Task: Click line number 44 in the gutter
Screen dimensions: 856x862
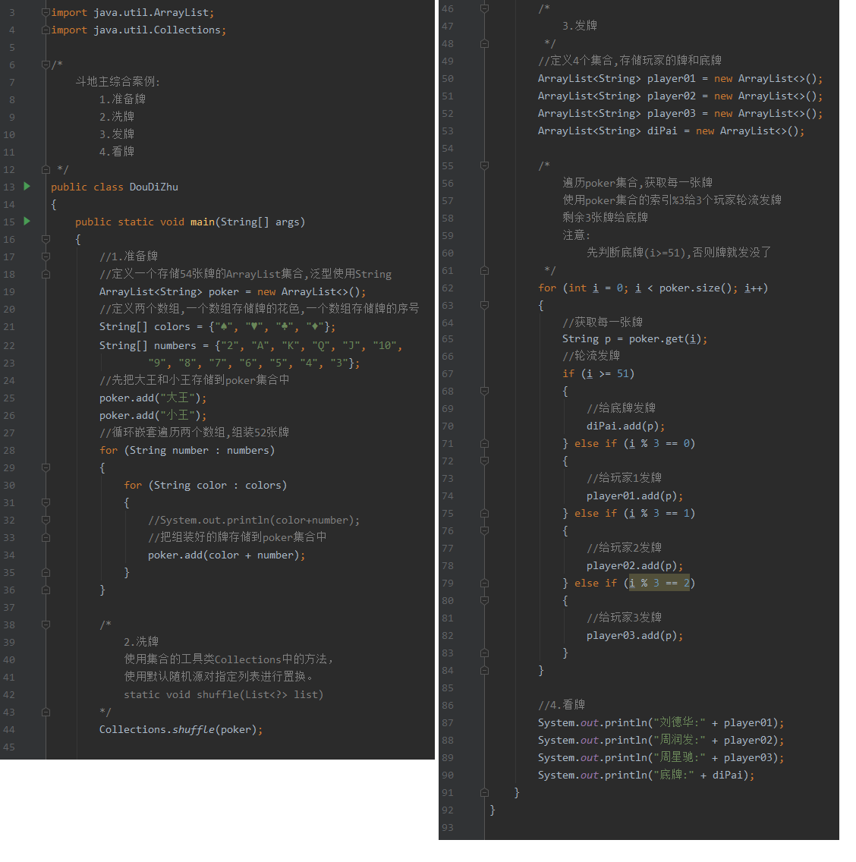Action: pos(9,729)
